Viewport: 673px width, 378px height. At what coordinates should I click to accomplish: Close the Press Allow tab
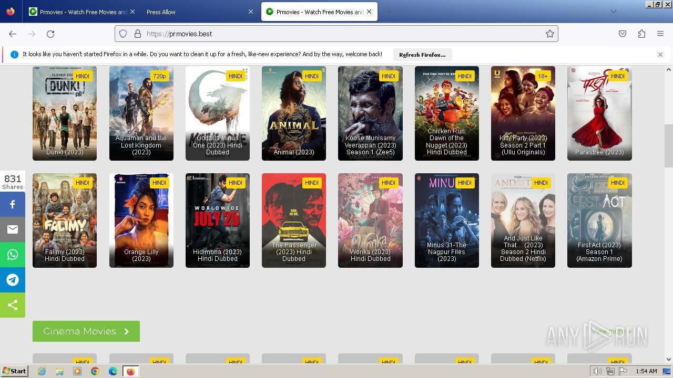[x=250, y=12]
